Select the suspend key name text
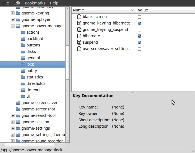The image size is (195, 153). tap(90, 42)
